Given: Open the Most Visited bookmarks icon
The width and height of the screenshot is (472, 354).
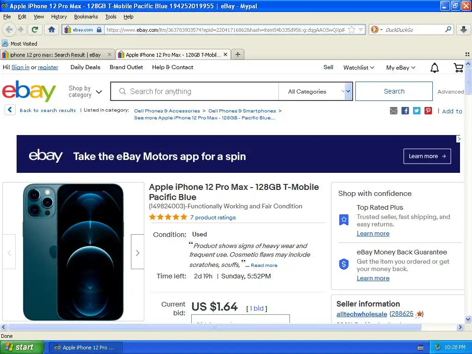Looking at the screenshot, I should coord(5,43).
